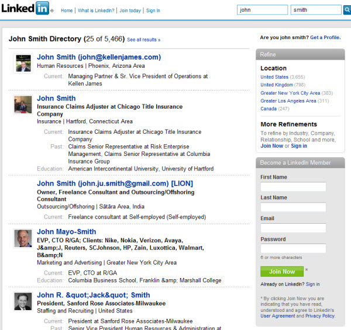
Task: Open John Smith (john@kellenjames.com) profile
Action: (99, 57)
